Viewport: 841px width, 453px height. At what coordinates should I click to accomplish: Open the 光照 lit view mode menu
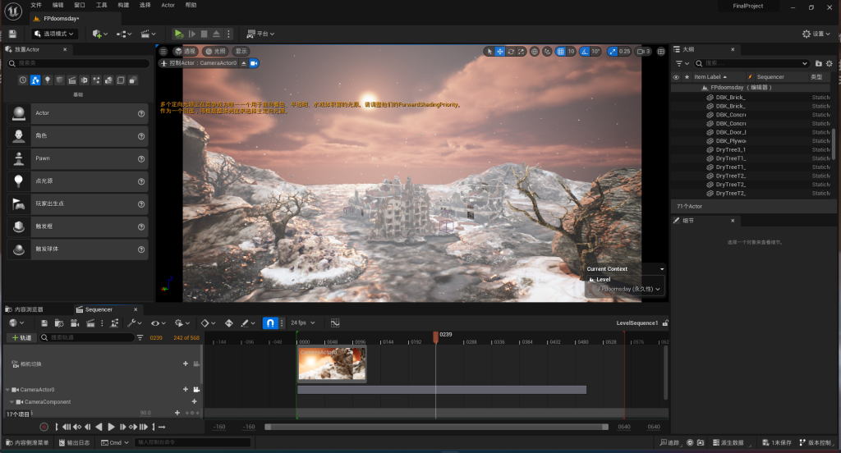click(216, 52)
